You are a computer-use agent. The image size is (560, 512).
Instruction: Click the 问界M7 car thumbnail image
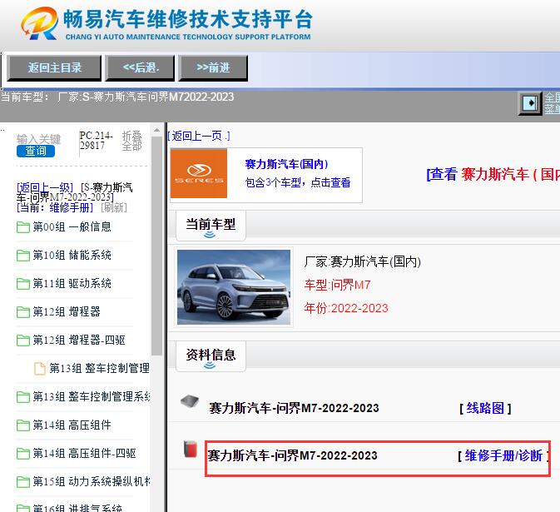click(234, 287)
